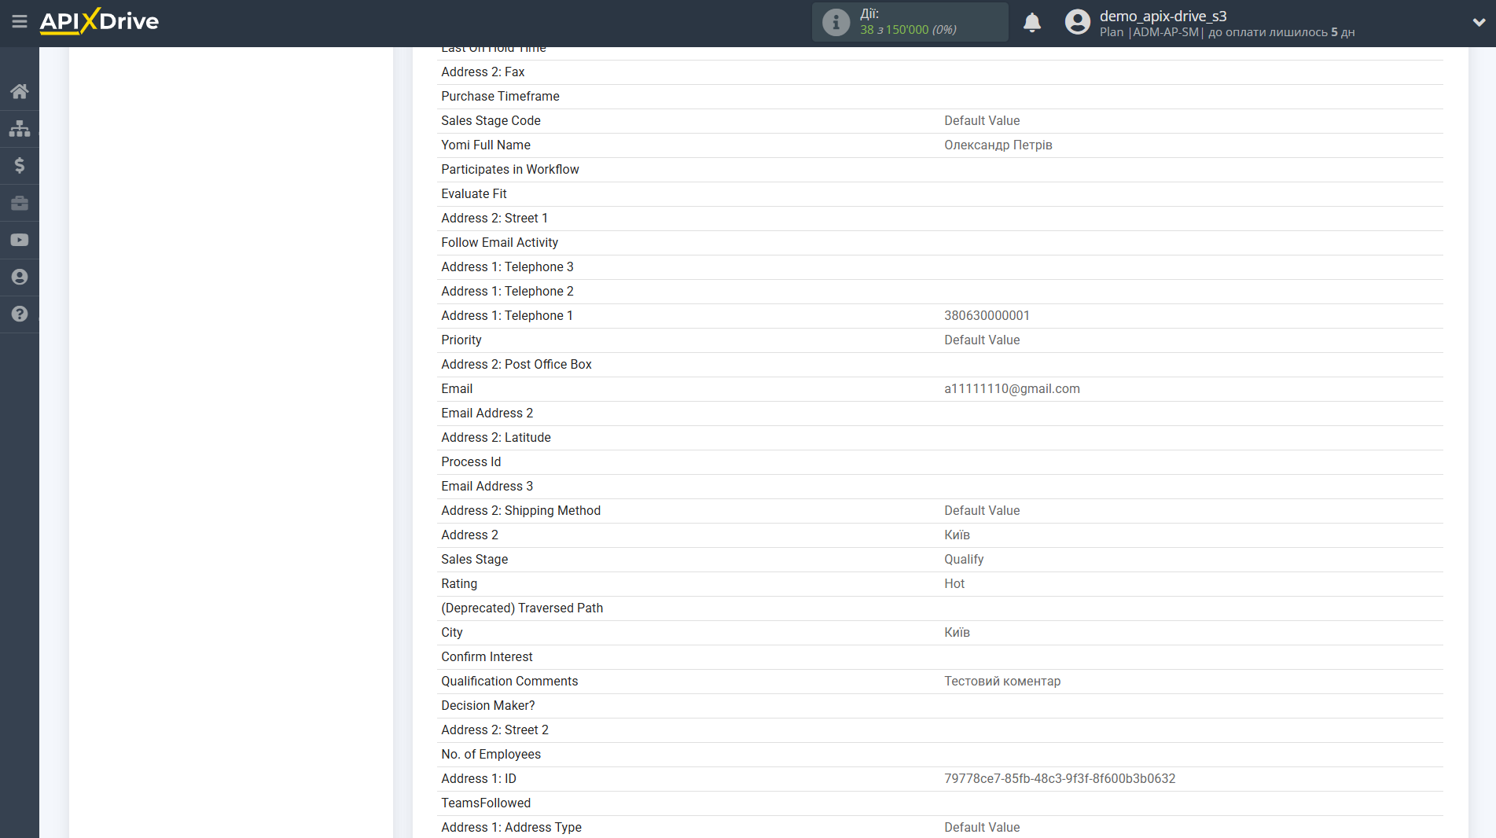Click the Address 1: Telephone 3 label
This screenshot has height=838, width=1496.
(x=507, y=266)
